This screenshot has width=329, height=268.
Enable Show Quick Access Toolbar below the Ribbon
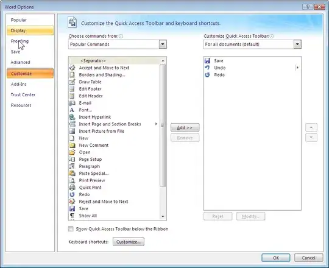pos(71,229)
